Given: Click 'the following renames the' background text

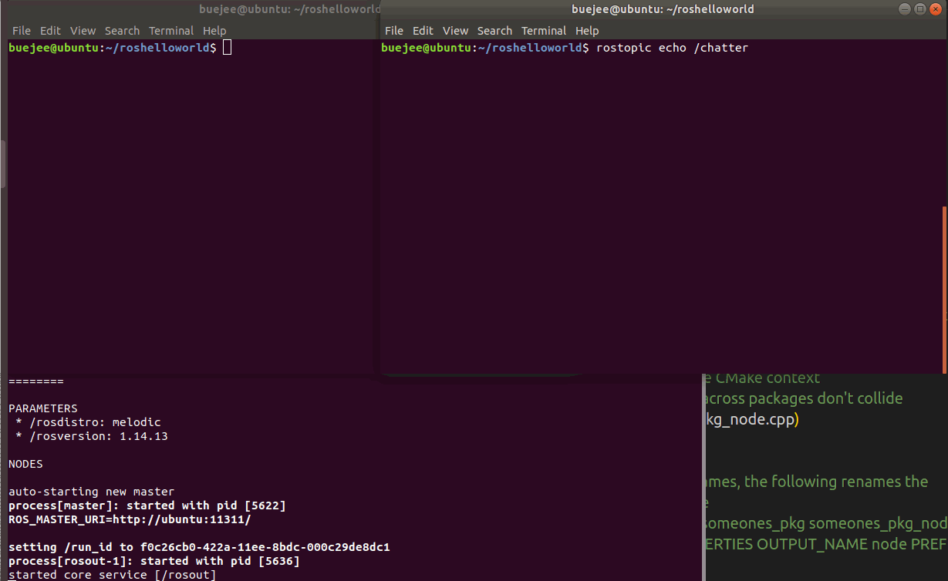Looking at the screenshot, I should pyautogui.click(x=836, y=482).
